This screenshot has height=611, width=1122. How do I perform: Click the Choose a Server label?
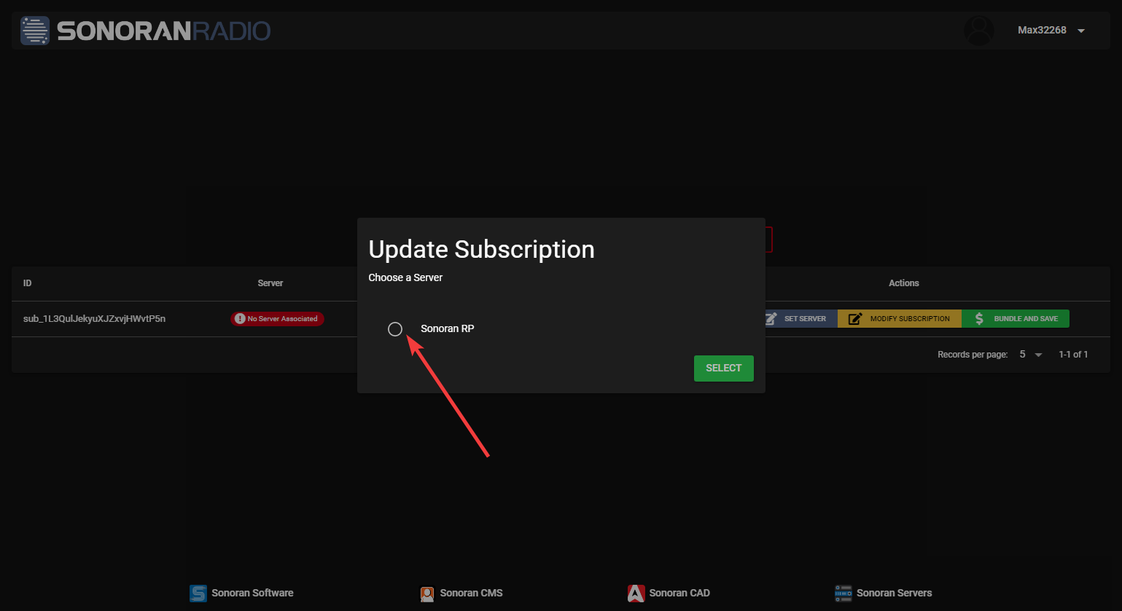pos(405,278)
